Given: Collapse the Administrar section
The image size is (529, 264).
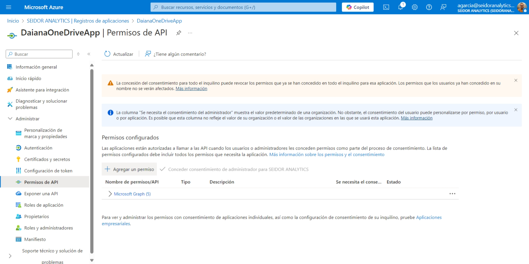Looking at the screenshot, I should [10, 119].
